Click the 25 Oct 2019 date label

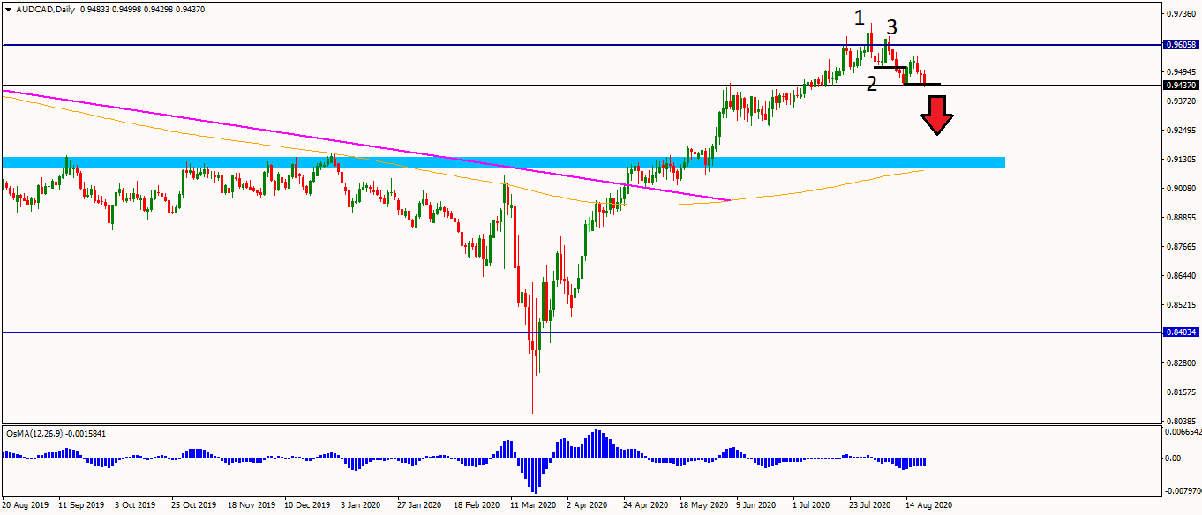click(193, 506)
